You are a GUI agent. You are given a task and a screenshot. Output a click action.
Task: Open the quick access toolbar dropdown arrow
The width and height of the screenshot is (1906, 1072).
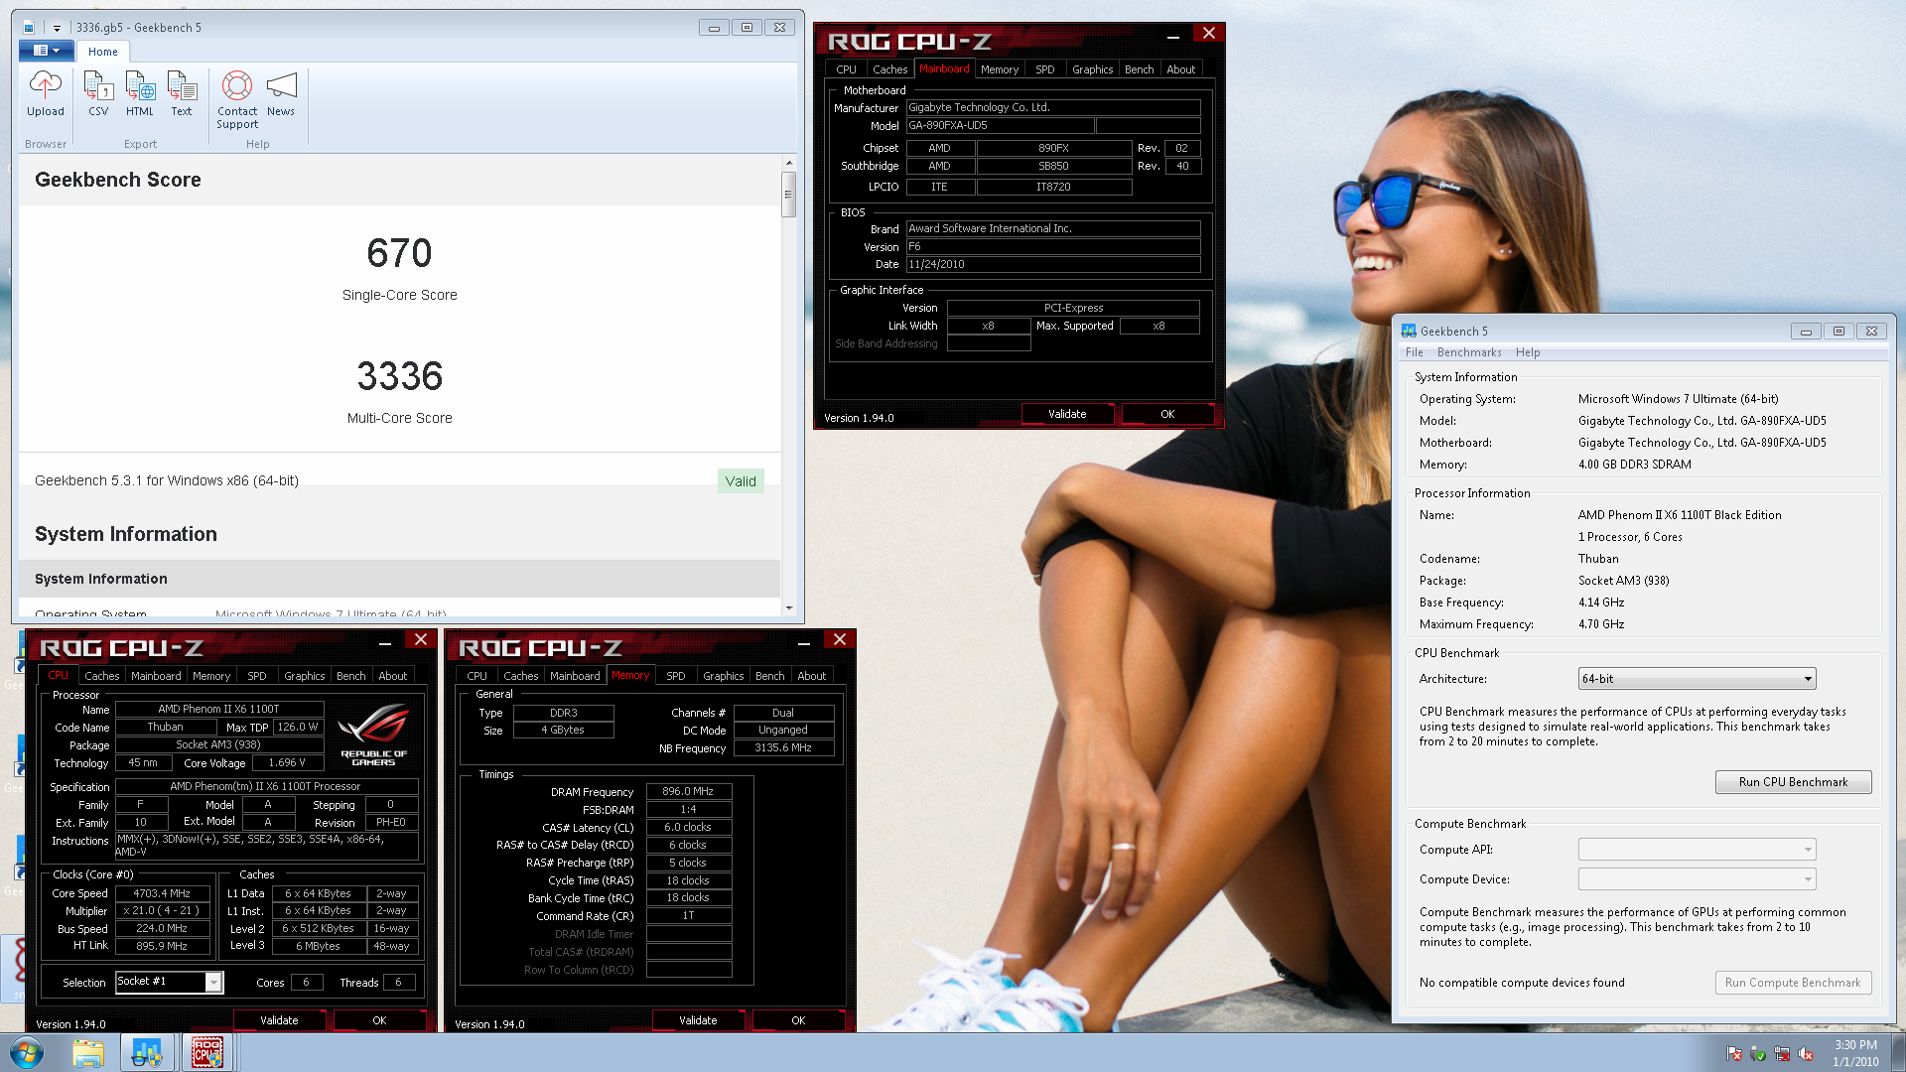coord(57,28)
